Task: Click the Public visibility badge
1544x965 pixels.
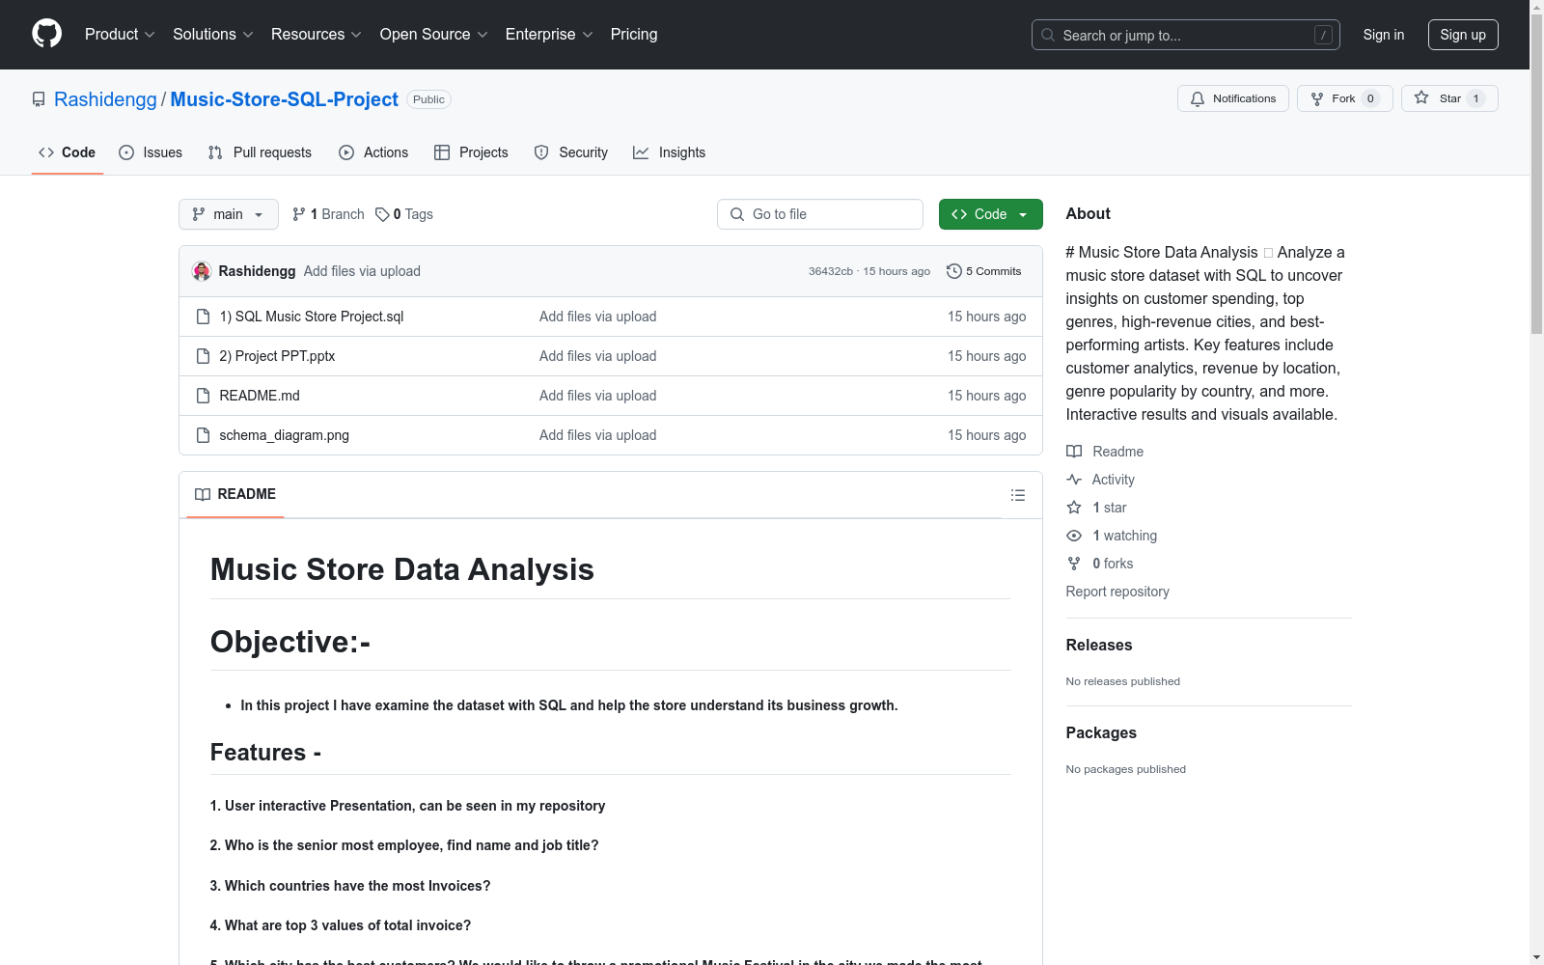Action: (428, 99)
